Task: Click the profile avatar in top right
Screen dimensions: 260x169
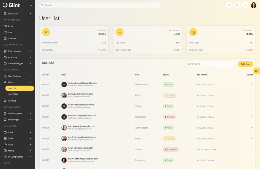Action: coord(253,5)
